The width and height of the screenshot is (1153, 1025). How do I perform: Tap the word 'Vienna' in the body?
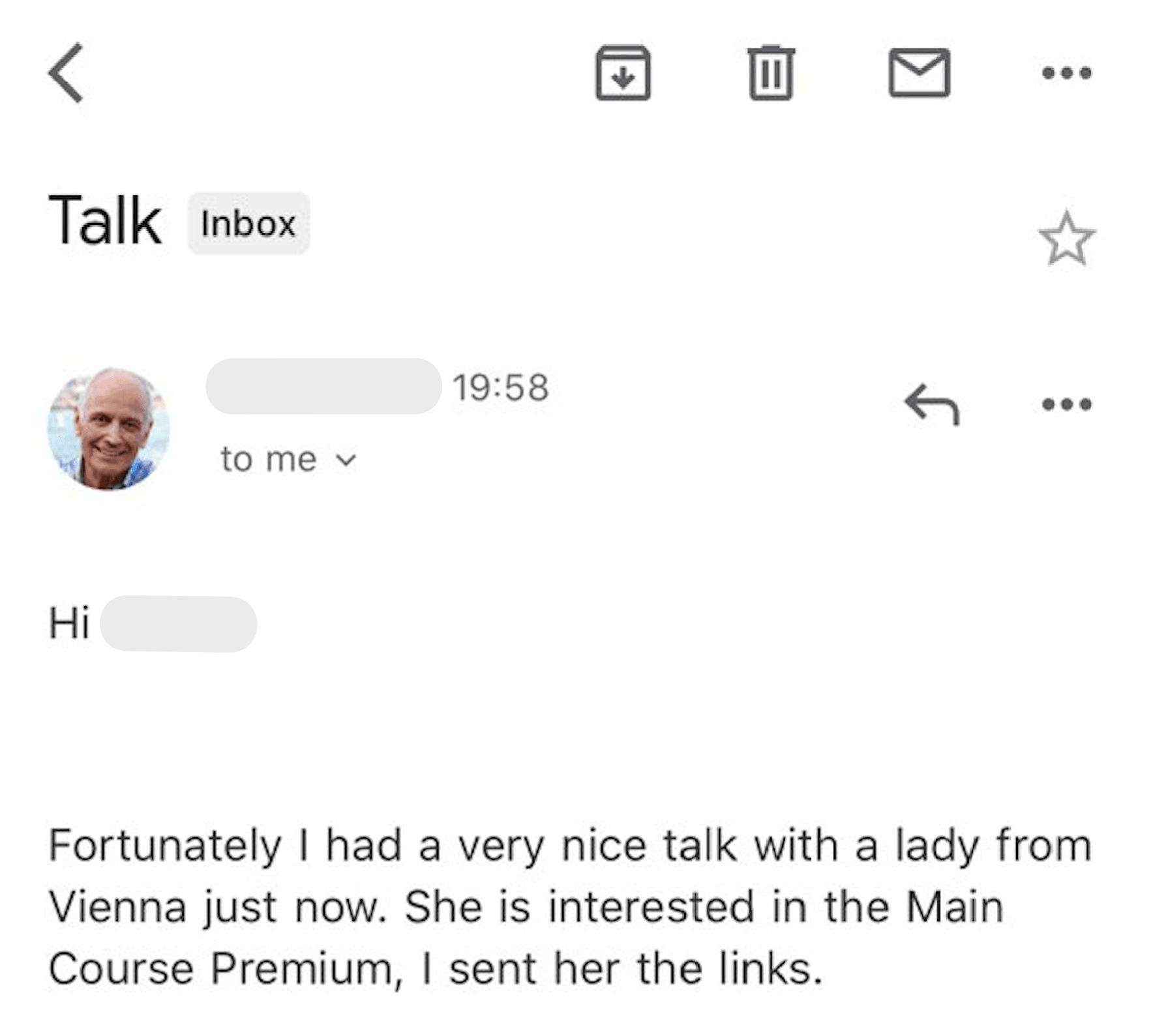[x=118, y=907]
